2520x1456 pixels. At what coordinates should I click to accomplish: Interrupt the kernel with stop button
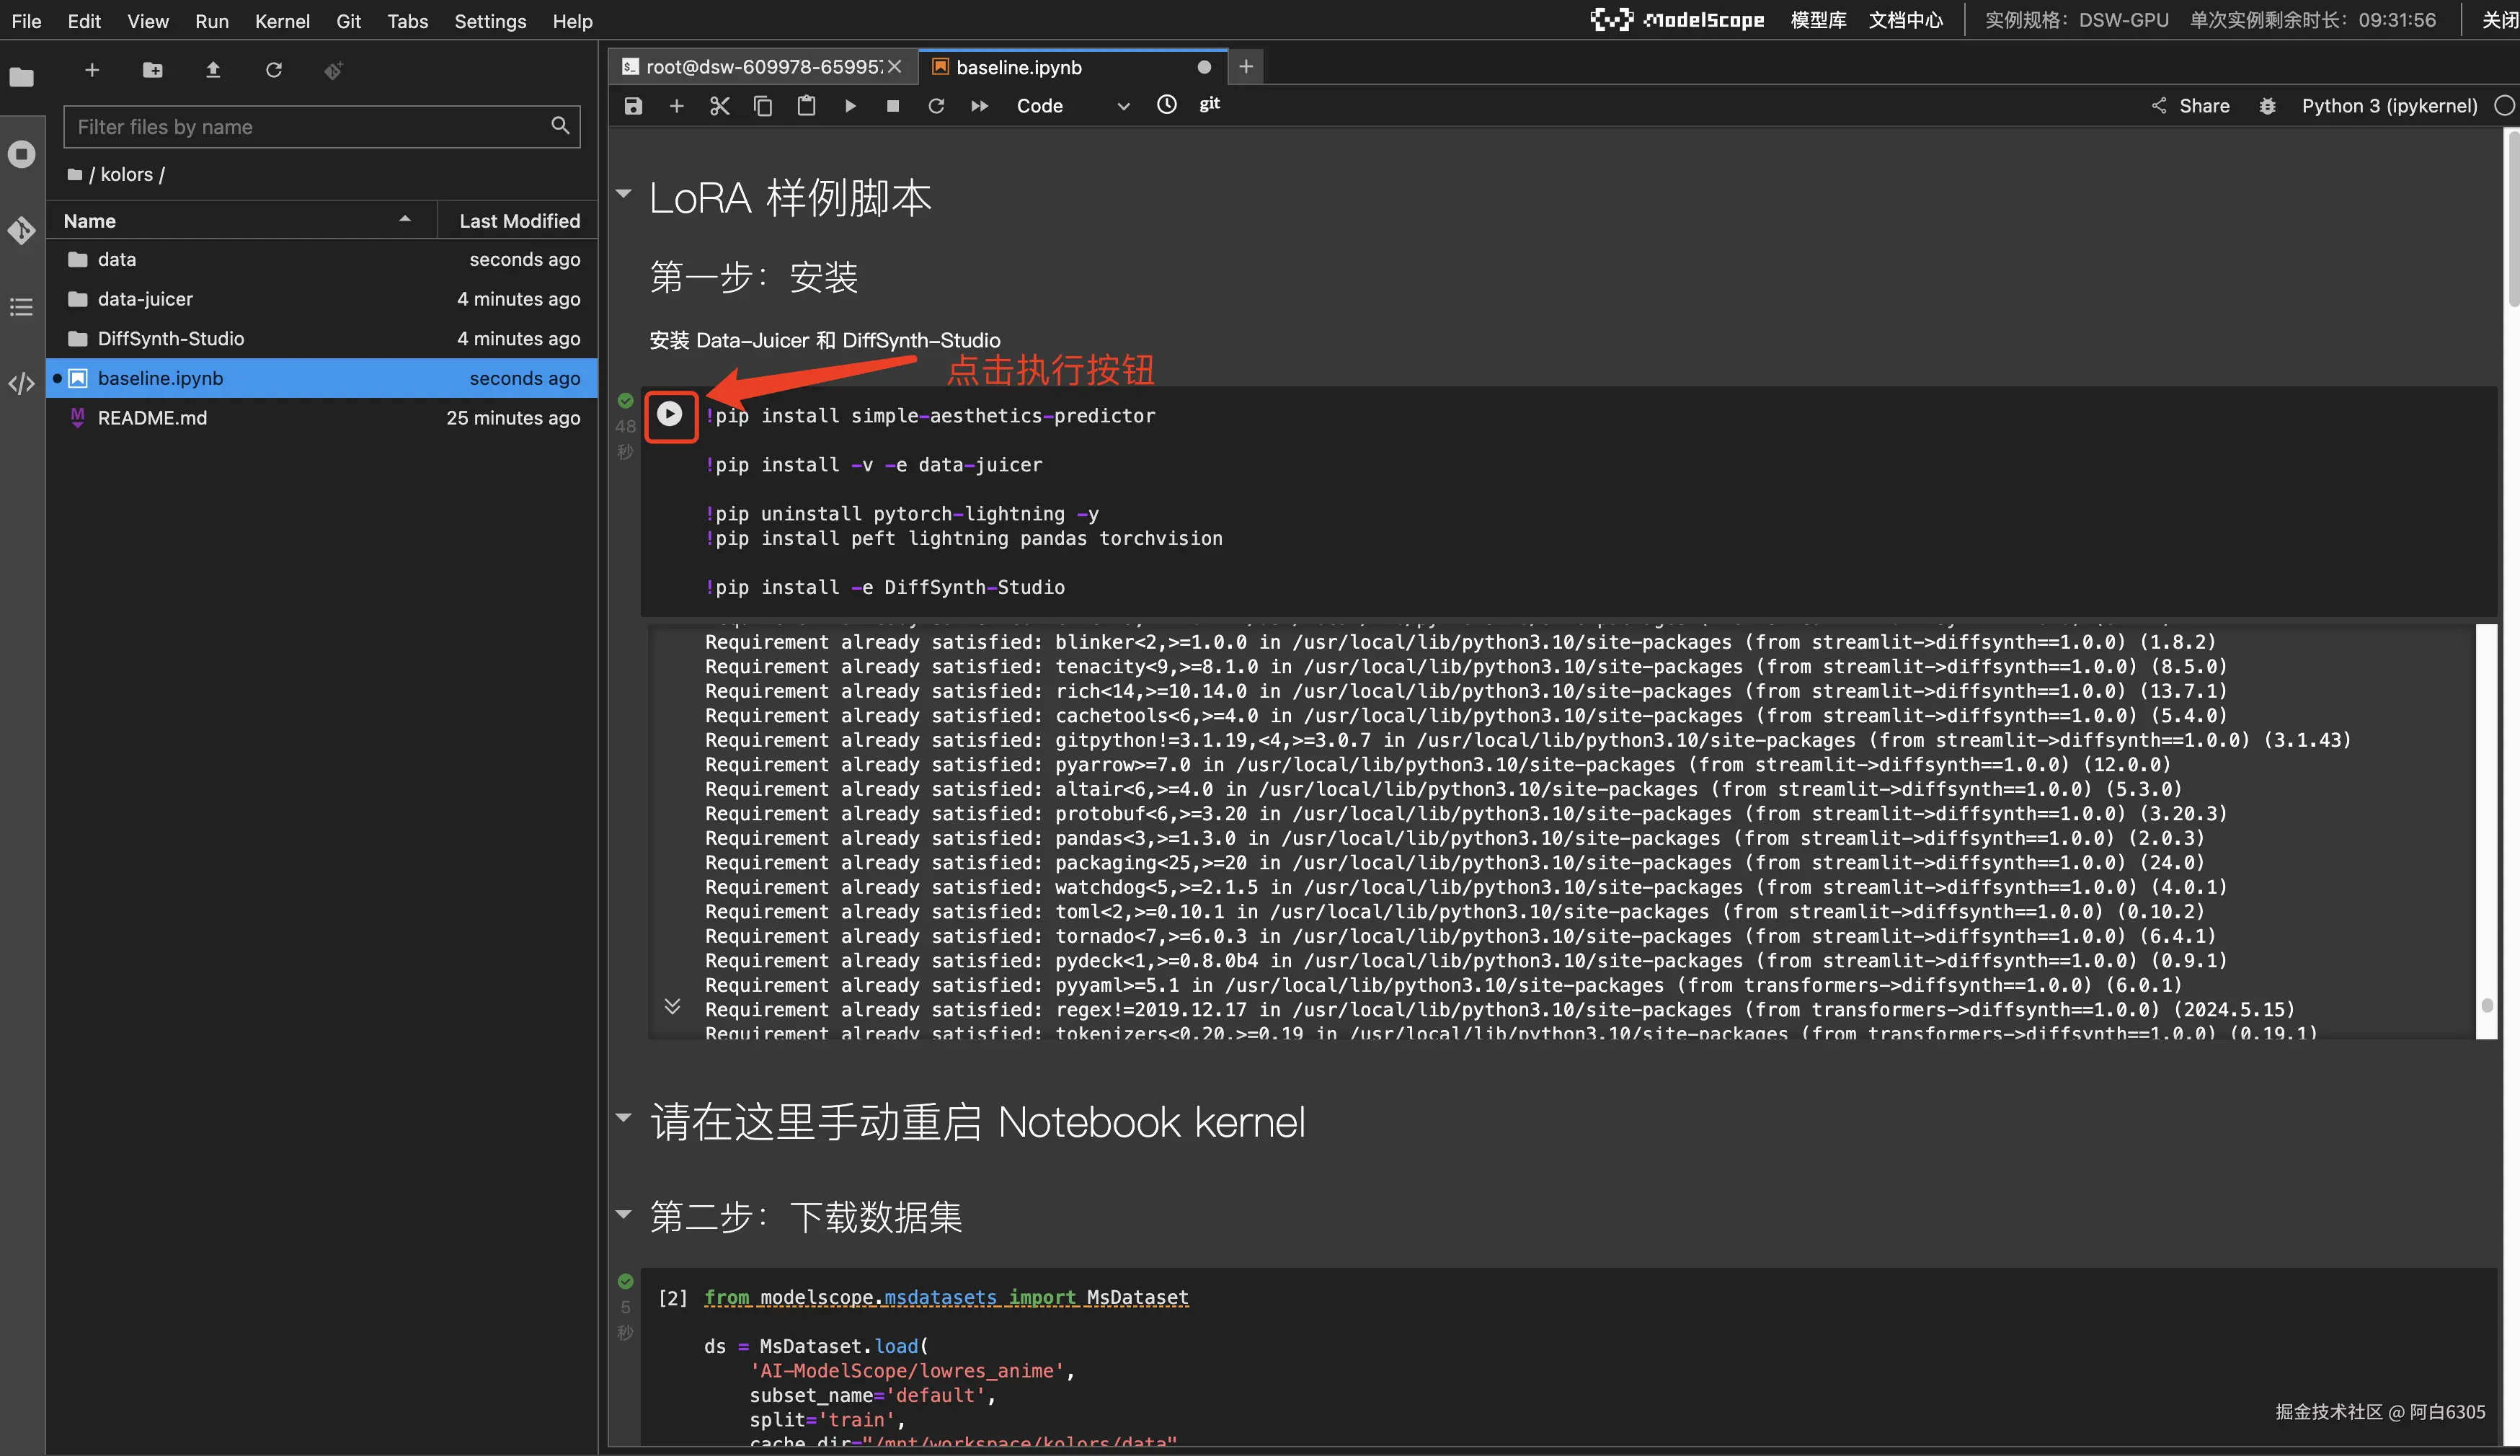pyautogui.click(x=892, y=106)
